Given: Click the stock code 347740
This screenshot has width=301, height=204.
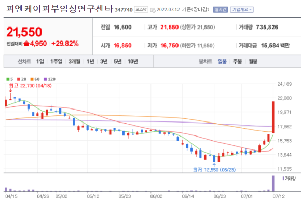Looking at the screenshot, I should 124,10.
